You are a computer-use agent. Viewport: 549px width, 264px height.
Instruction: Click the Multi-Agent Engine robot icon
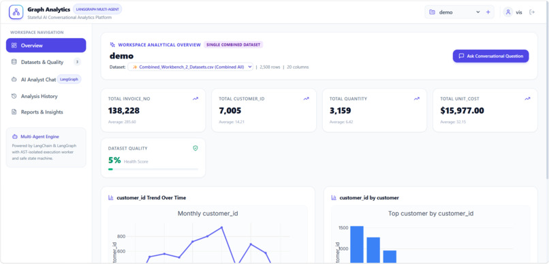pyautogui.click(x=14, y=137)
